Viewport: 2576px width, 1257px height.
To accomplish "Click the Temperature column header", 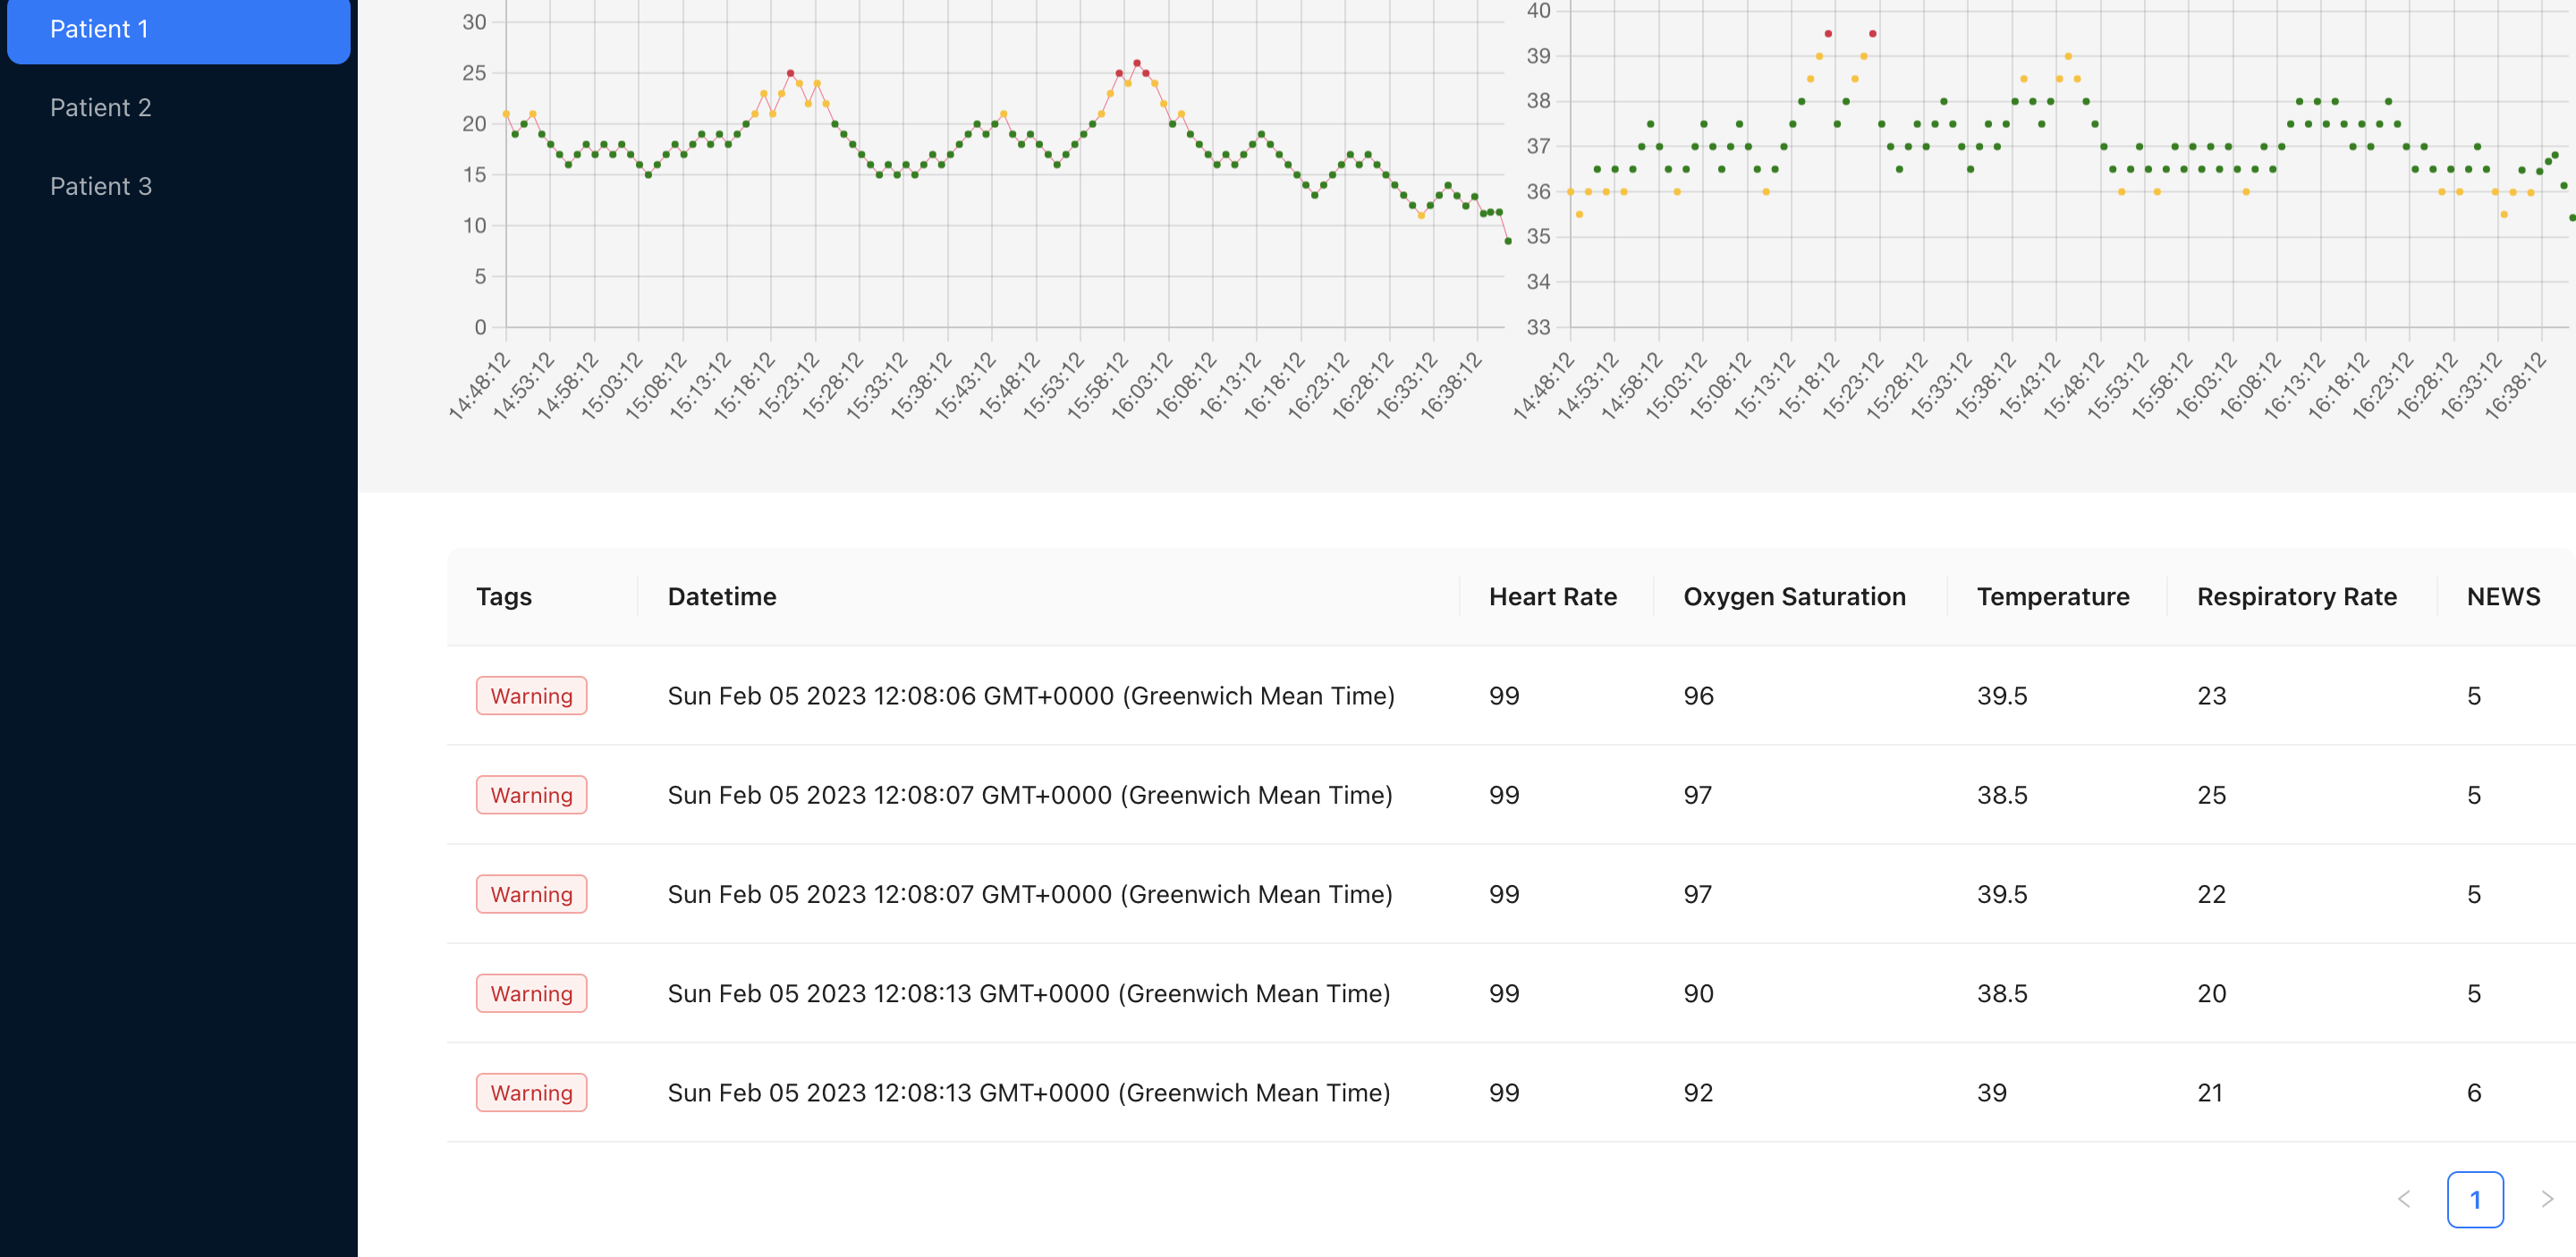I will pos(2053,595).
